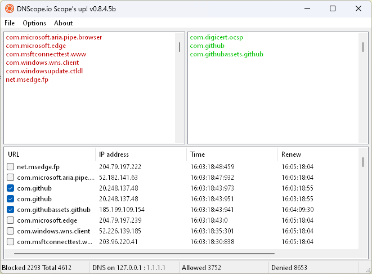Click the allowed list vertical scrollbar thumb
372x274 pixels.
pos(363,47)
